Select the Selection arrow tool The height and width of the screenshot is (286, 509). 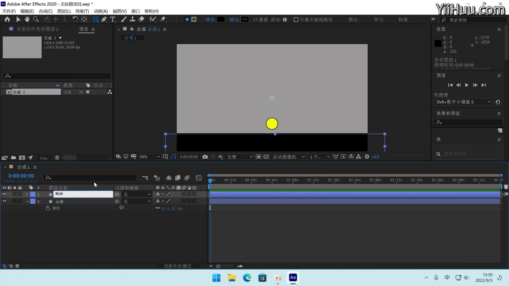(x=18, y=19)
